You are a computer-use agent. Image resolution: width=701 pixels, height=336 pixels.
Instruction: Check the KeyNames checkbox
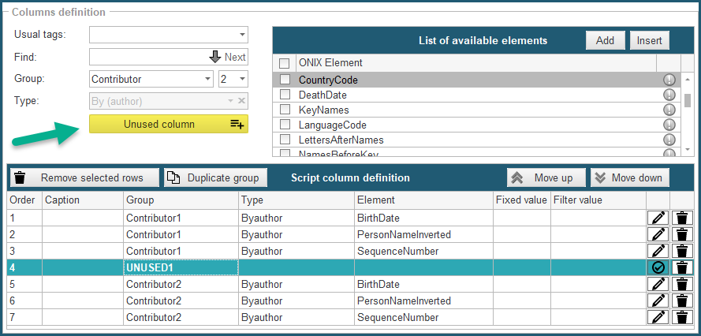point(285,110)
